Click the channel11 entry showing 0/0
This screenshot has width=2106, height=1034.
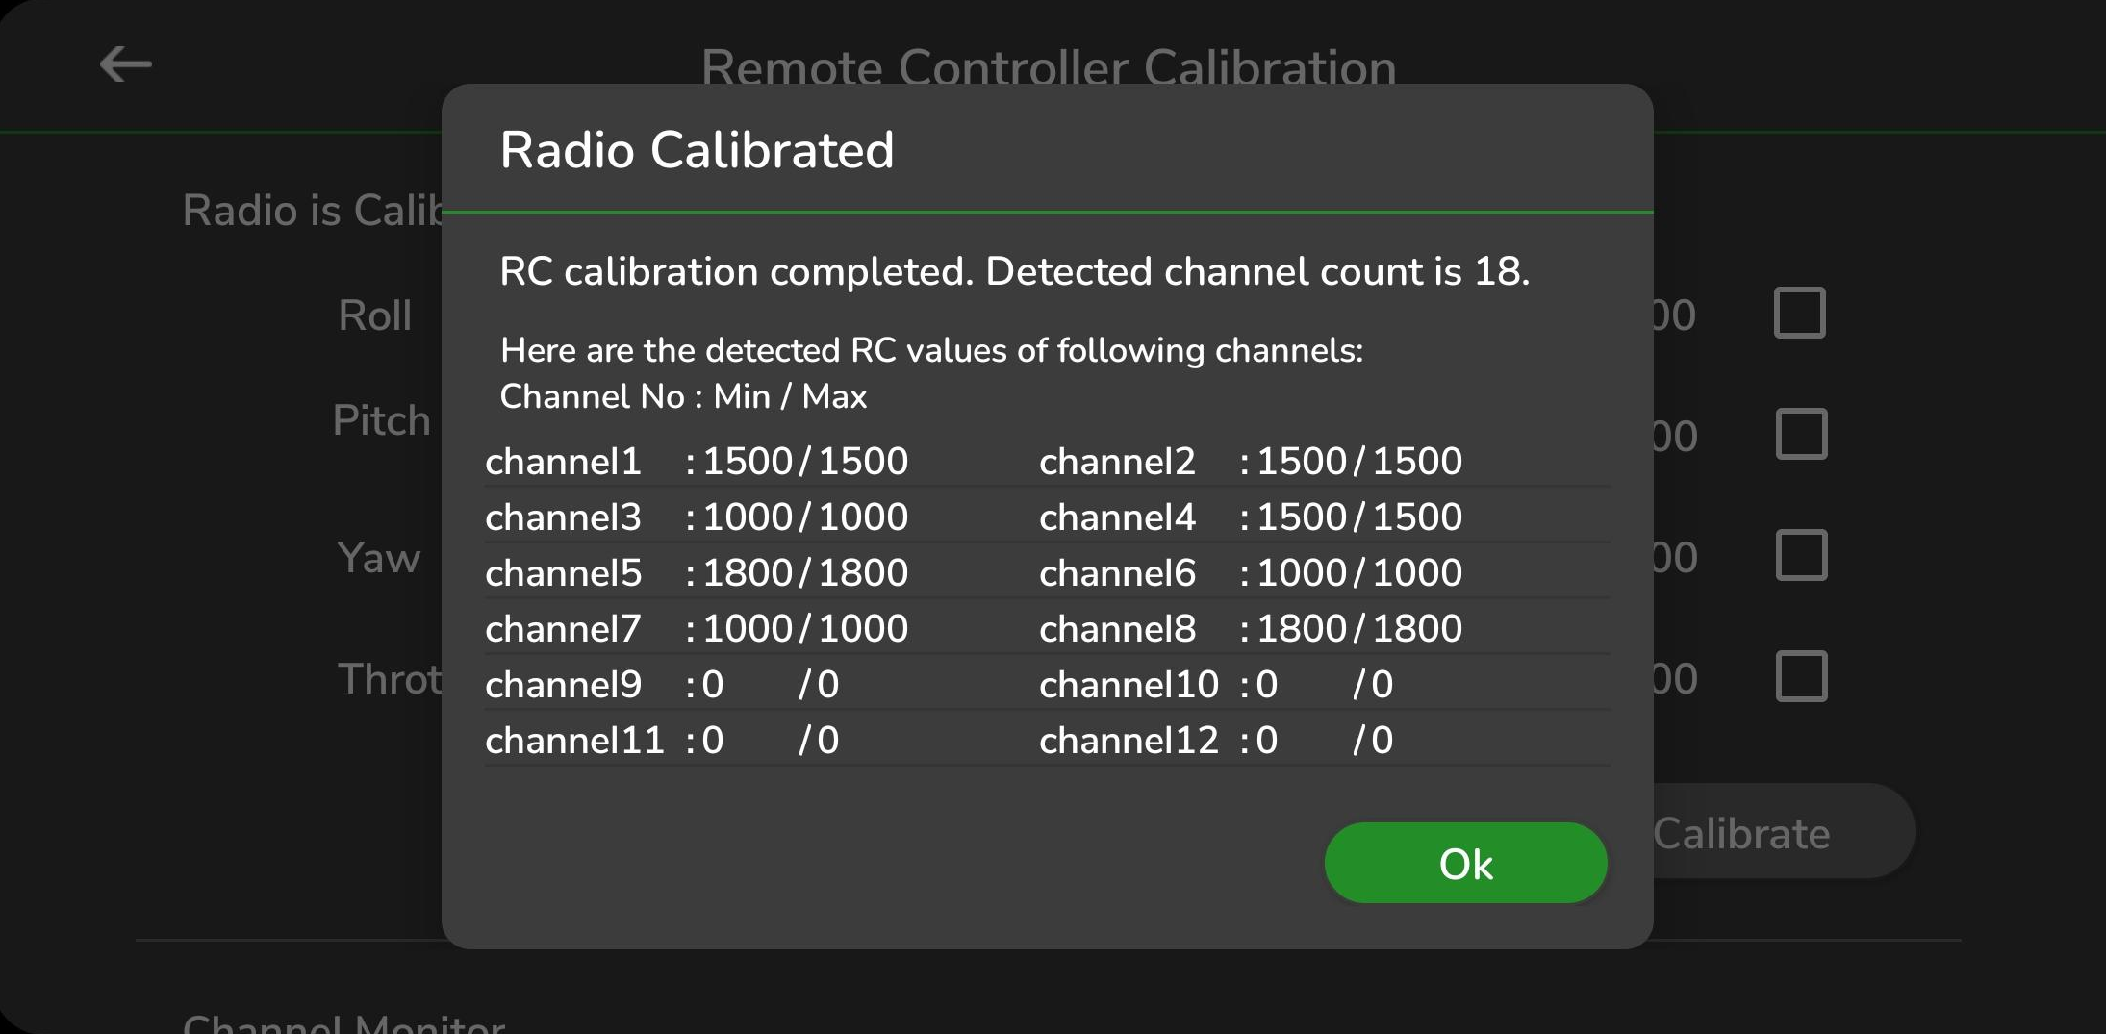662,741
